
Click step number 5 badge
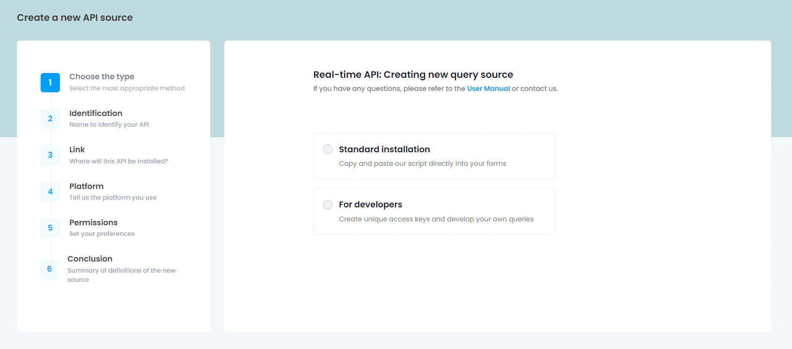(50, 228)
